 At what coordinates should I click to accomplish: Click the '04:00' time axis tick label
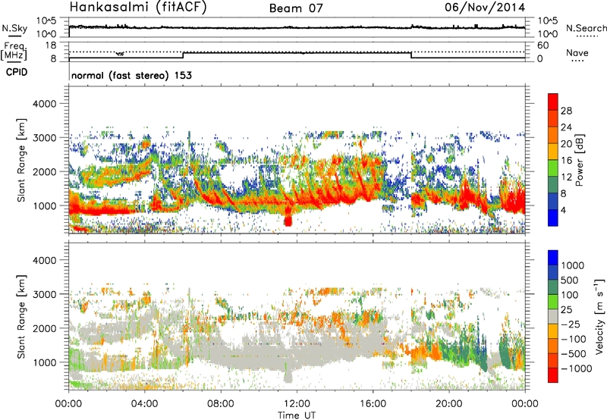145,403
